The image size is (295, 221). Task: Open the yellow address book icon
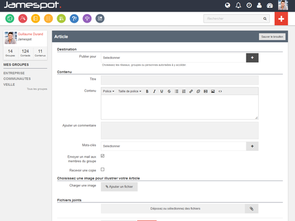[x=36, y=18]
